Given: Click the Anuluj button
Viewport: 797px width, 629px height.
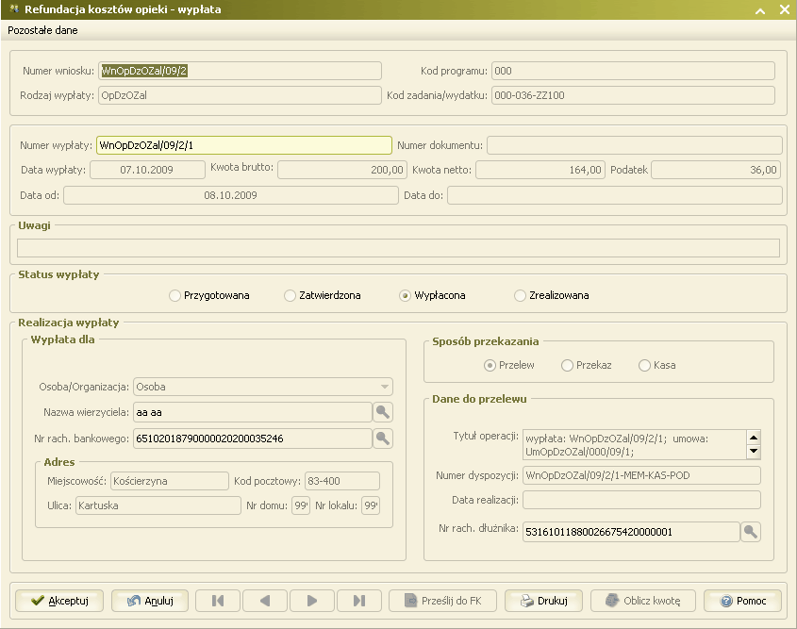Looking at the screenshot, I should click(150, 601).
